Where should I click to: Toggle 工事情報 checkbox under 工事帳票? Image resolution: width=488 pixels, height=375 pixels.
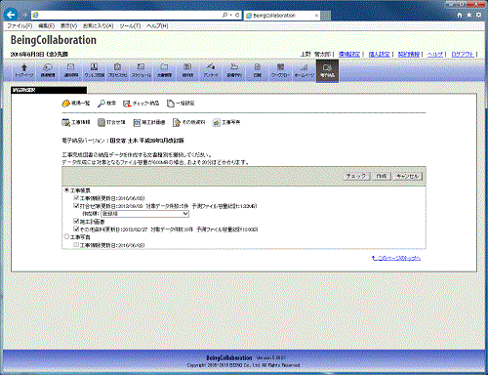[x=76, y=198]
